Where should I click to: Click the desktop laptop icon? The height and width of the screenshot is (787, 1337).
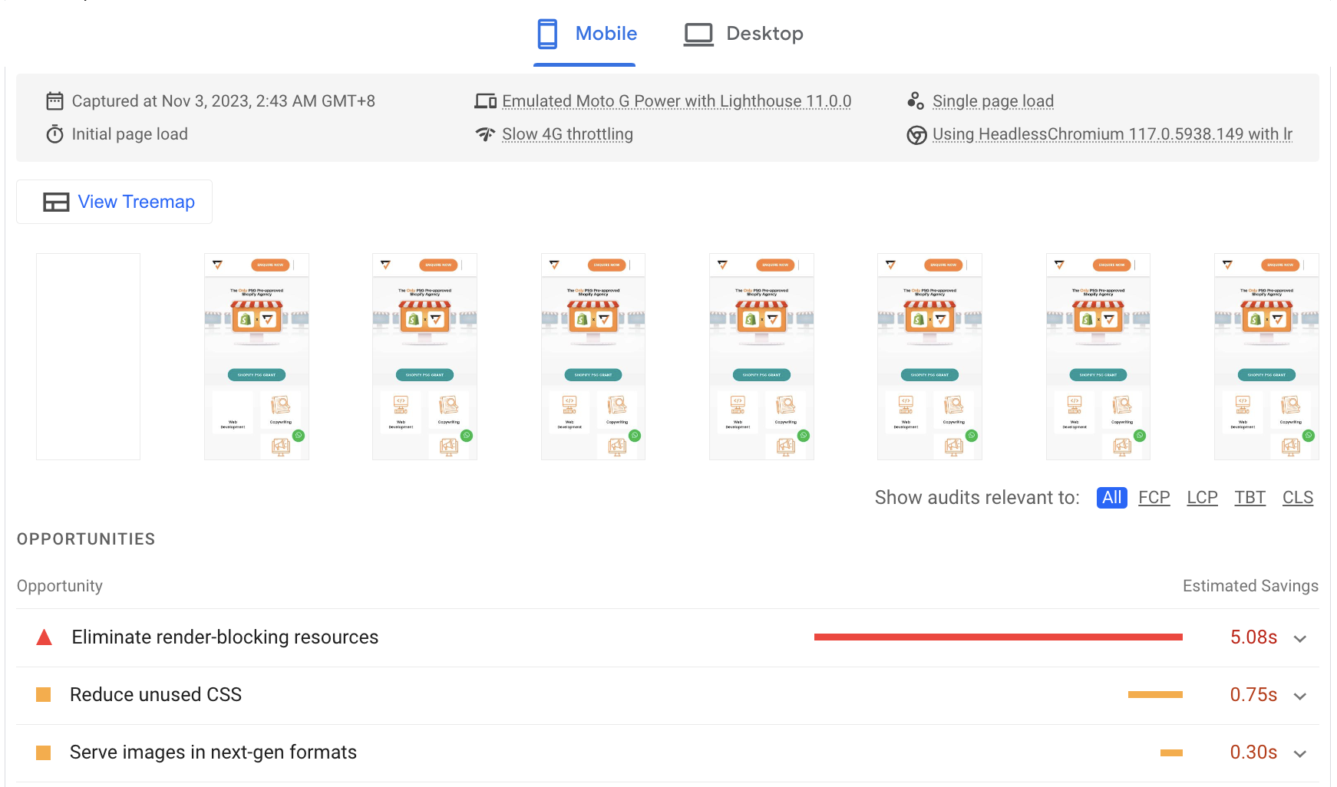[698, 35]
